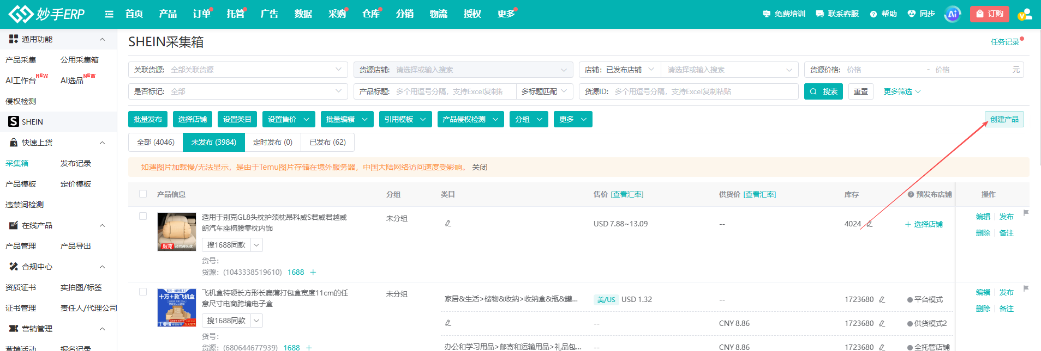The width and height of the screenshot is (1041, 351).
Task: Click the plus after 1688 source of first product
Action: [x=313, y=272]
